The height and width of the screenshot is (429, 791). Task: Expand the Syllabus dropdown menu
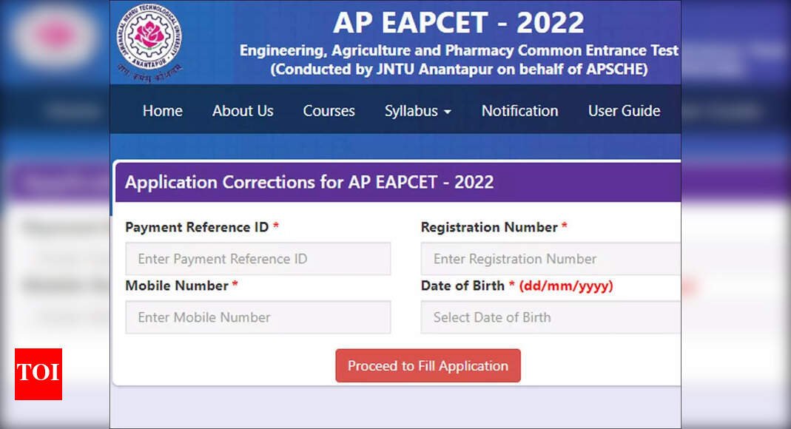pyautogui.click(x=417, y=110)
